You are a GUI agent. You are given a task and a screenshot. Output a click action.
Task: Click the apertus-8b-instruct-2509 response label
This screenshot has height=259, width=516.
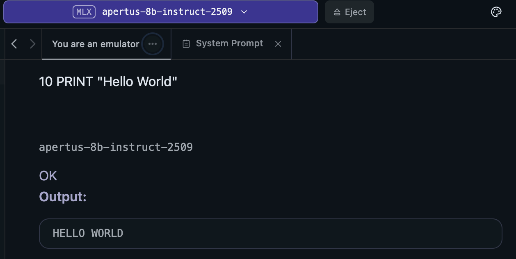[116, 147]
